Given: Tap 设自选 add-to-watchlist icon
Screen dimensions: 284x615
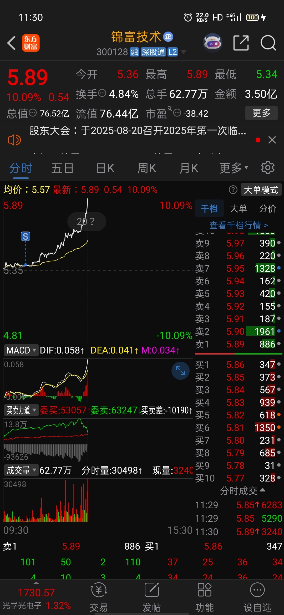Looking at the screenshot, I should tap(257, 597).
